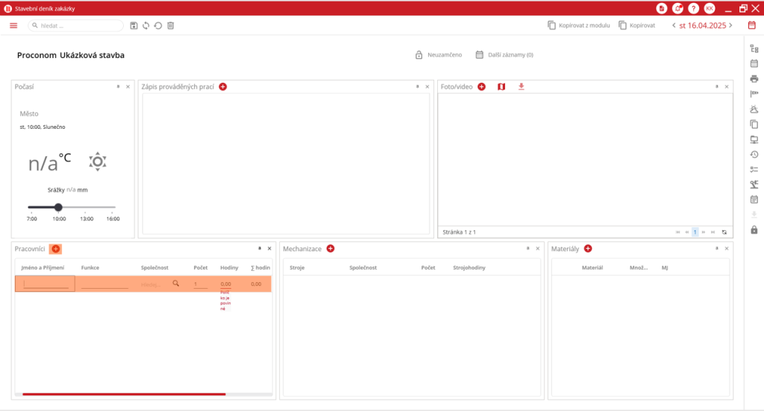Add a new worker in Pracovníci panel
The image size is (764, 411).
point(56,249)
